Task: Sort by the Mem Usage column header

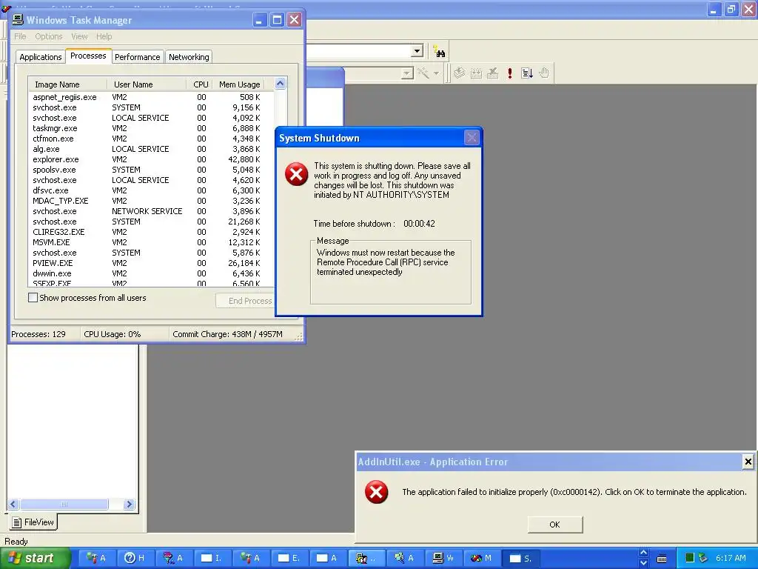Action: click(x=239, y=84)
